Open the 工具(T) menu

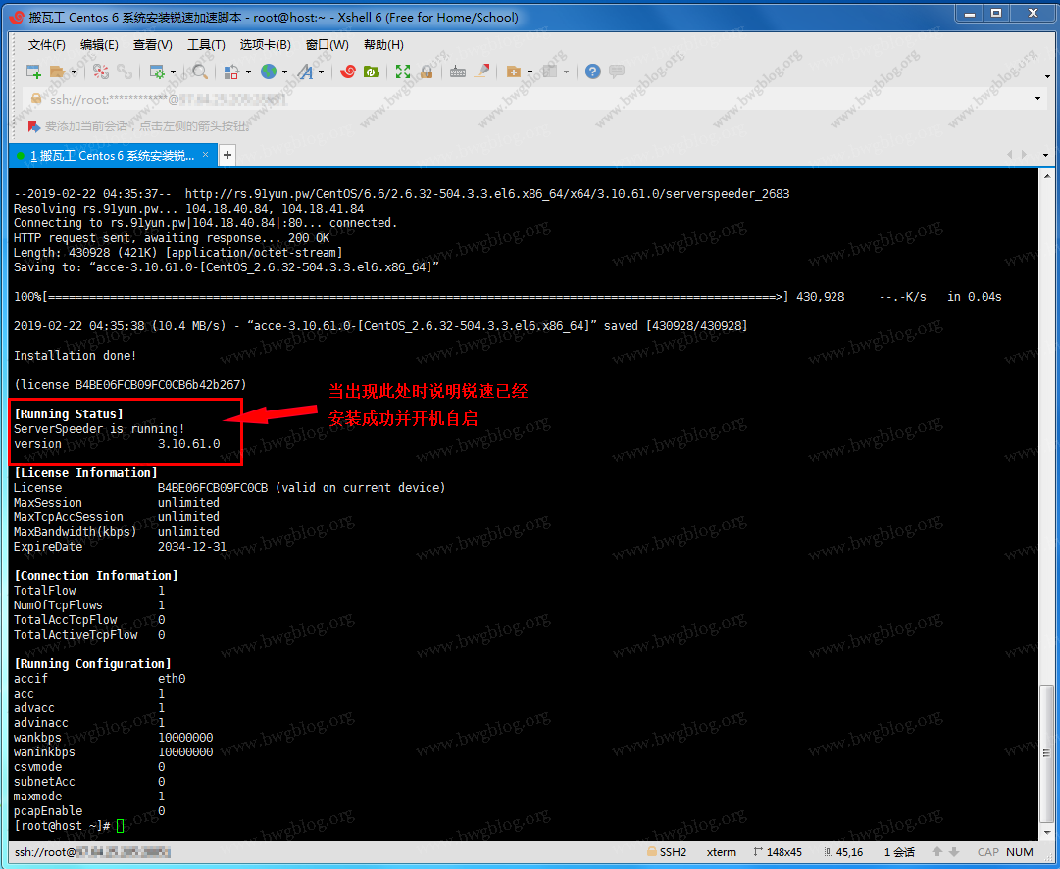click(x=206, y=44)
